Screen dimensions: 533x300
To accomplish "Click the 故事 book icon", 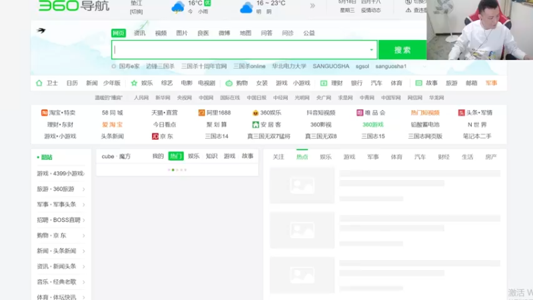I will (419, 83).
